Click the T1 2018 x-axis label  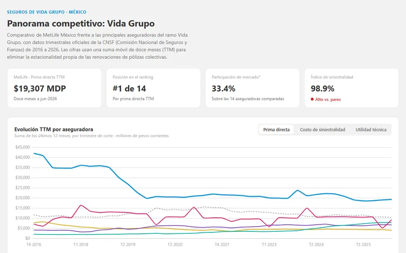pos(81,244)
